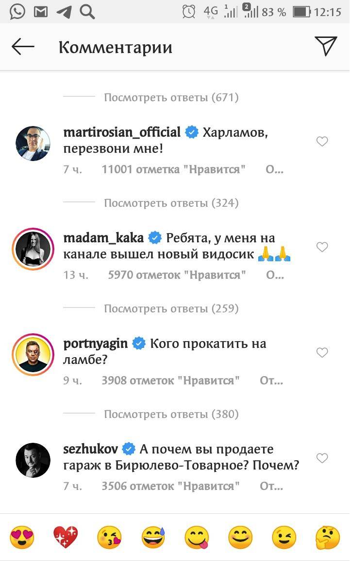Expand the 324 replies
The width and height of the screenshot is (350, 561).
pyautogui.click(x=171, y=203)
